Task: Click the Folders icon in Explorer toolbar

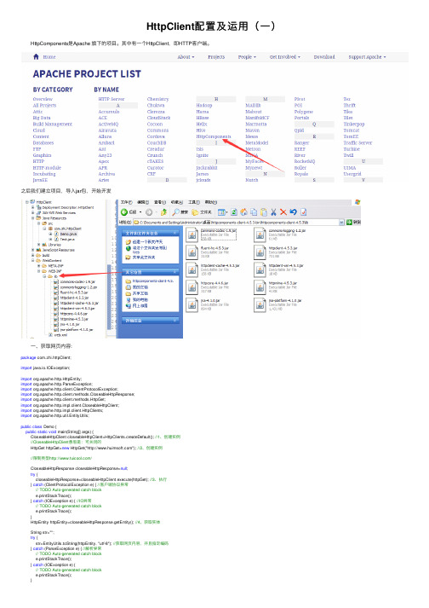Action: tap(195, 212)
